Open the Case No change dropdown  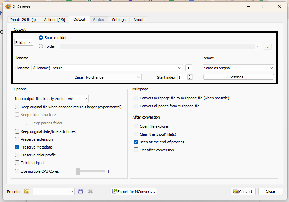[x=113, y=77]
